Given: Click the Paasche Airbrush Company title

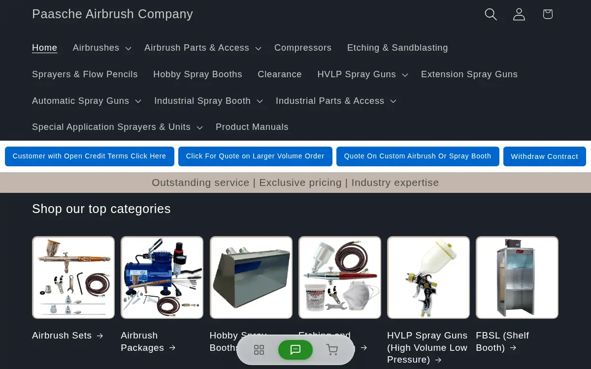Looking at the screenshot, I should click(x=112, y=14).
